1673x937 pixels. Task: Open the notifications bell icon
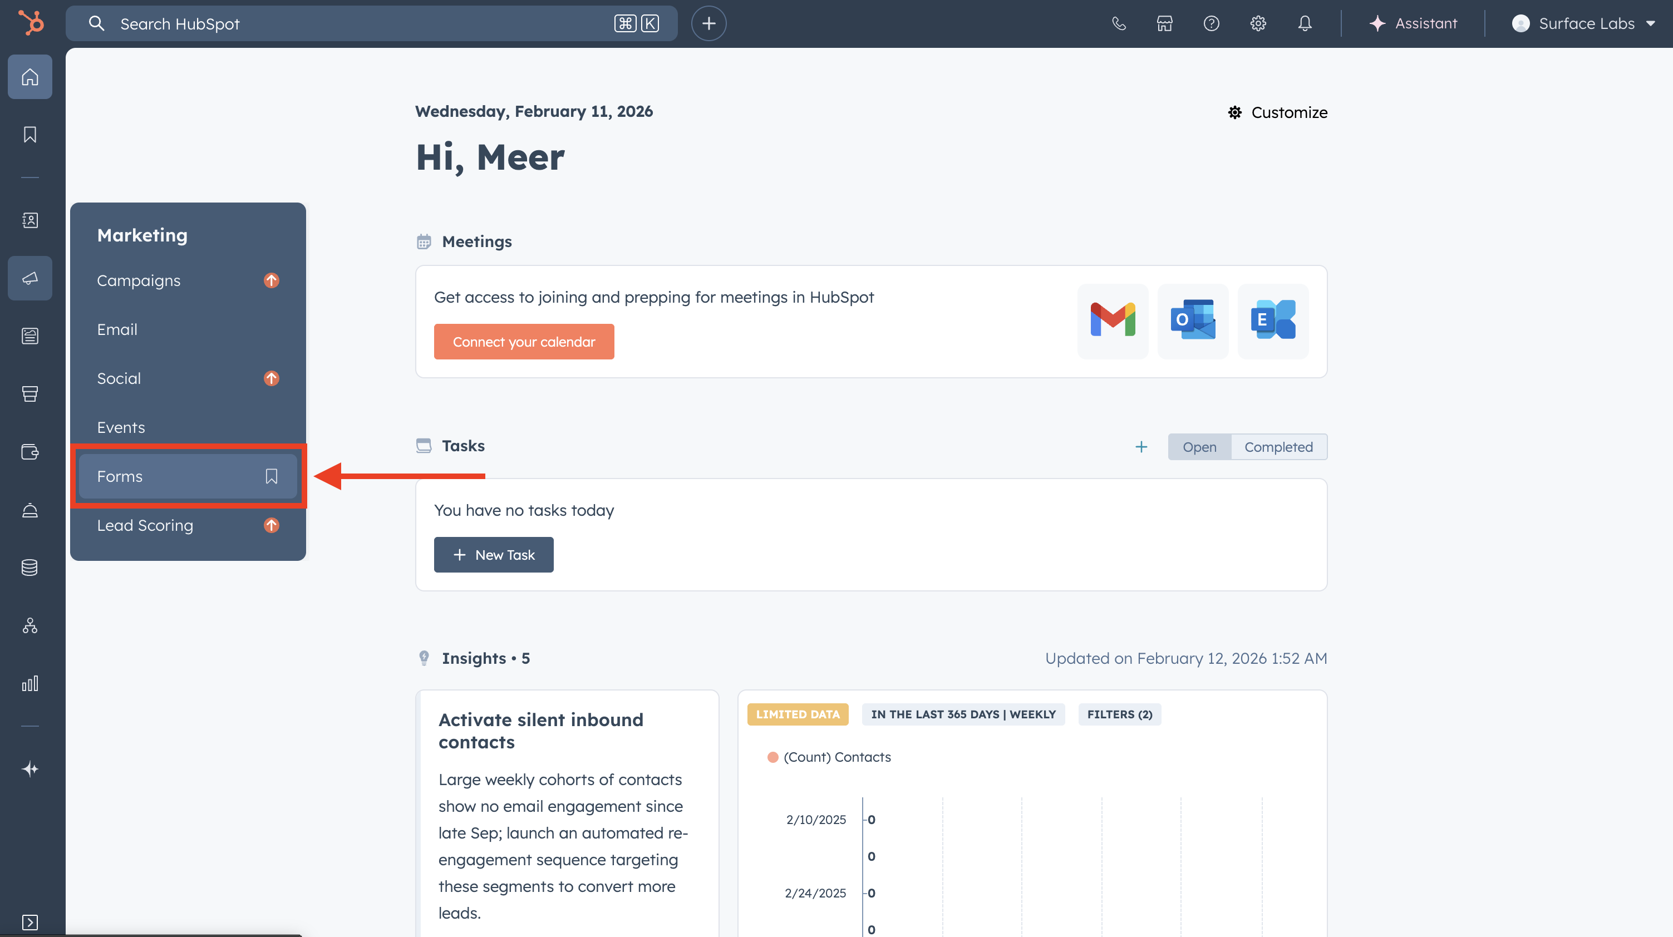[x=1304, y=23]
